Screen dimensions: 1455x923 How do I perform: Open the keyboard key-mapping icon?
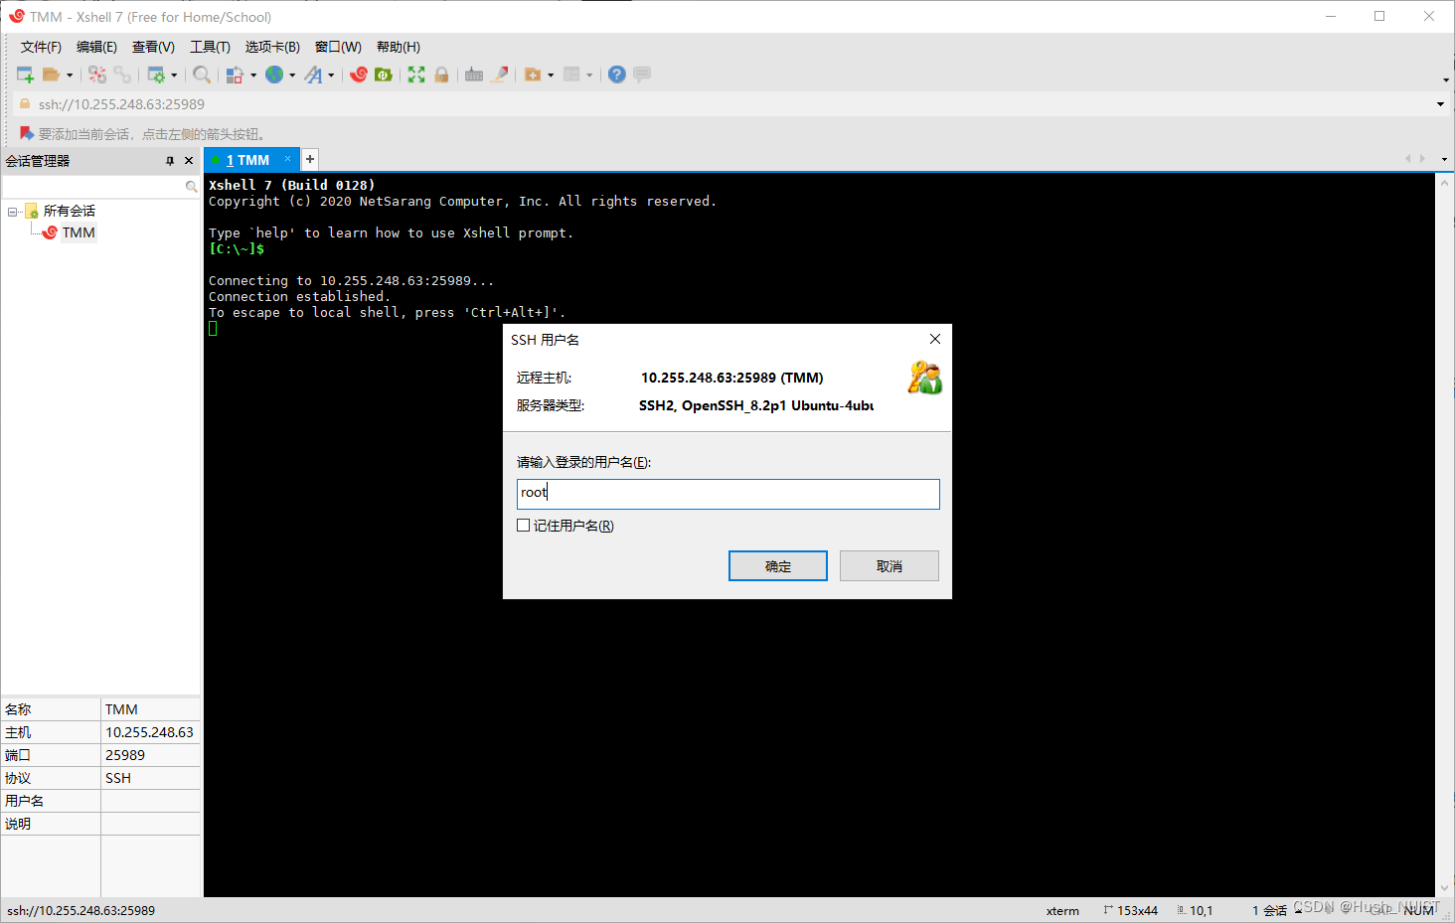474,75
